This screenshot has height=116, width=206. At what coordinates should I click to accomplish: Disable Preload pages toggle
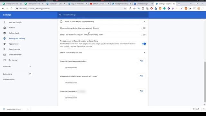point(144,44)
